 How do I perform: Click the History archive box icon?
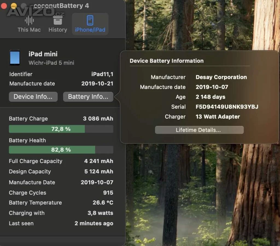pyautogui.click(x=58, y=20)
